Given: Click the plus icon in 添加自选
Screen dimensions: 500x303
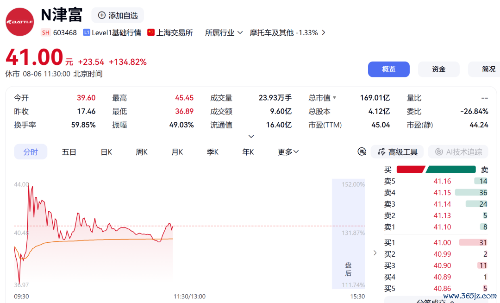Looking at the screenshot, I should (x=101, y=15).
